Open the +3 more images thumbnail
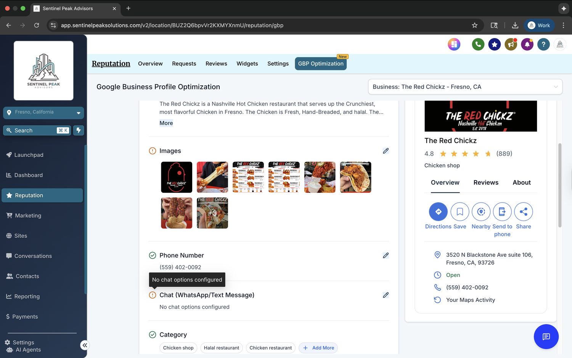 [212, 213]
